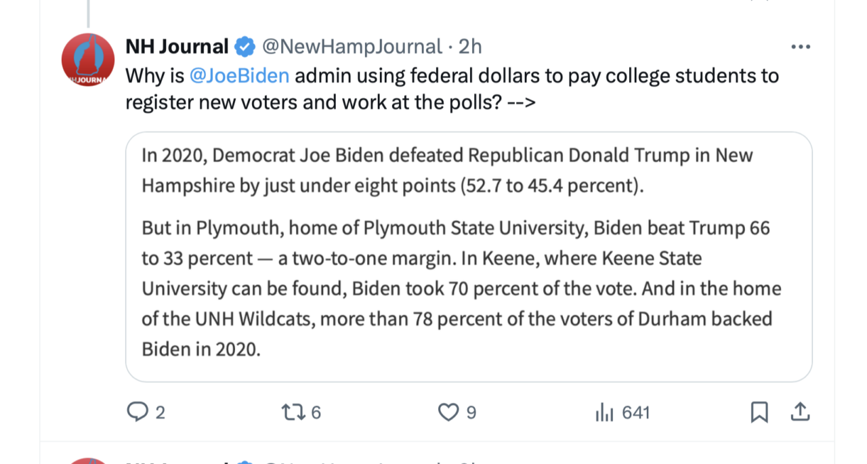
Task: Like the tweet with the heart icon
Action: click(448, 412)
